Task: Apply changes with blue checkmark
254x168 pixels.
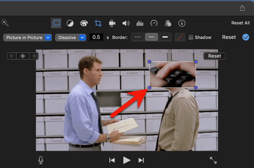Action: click(x=246, y=37)
